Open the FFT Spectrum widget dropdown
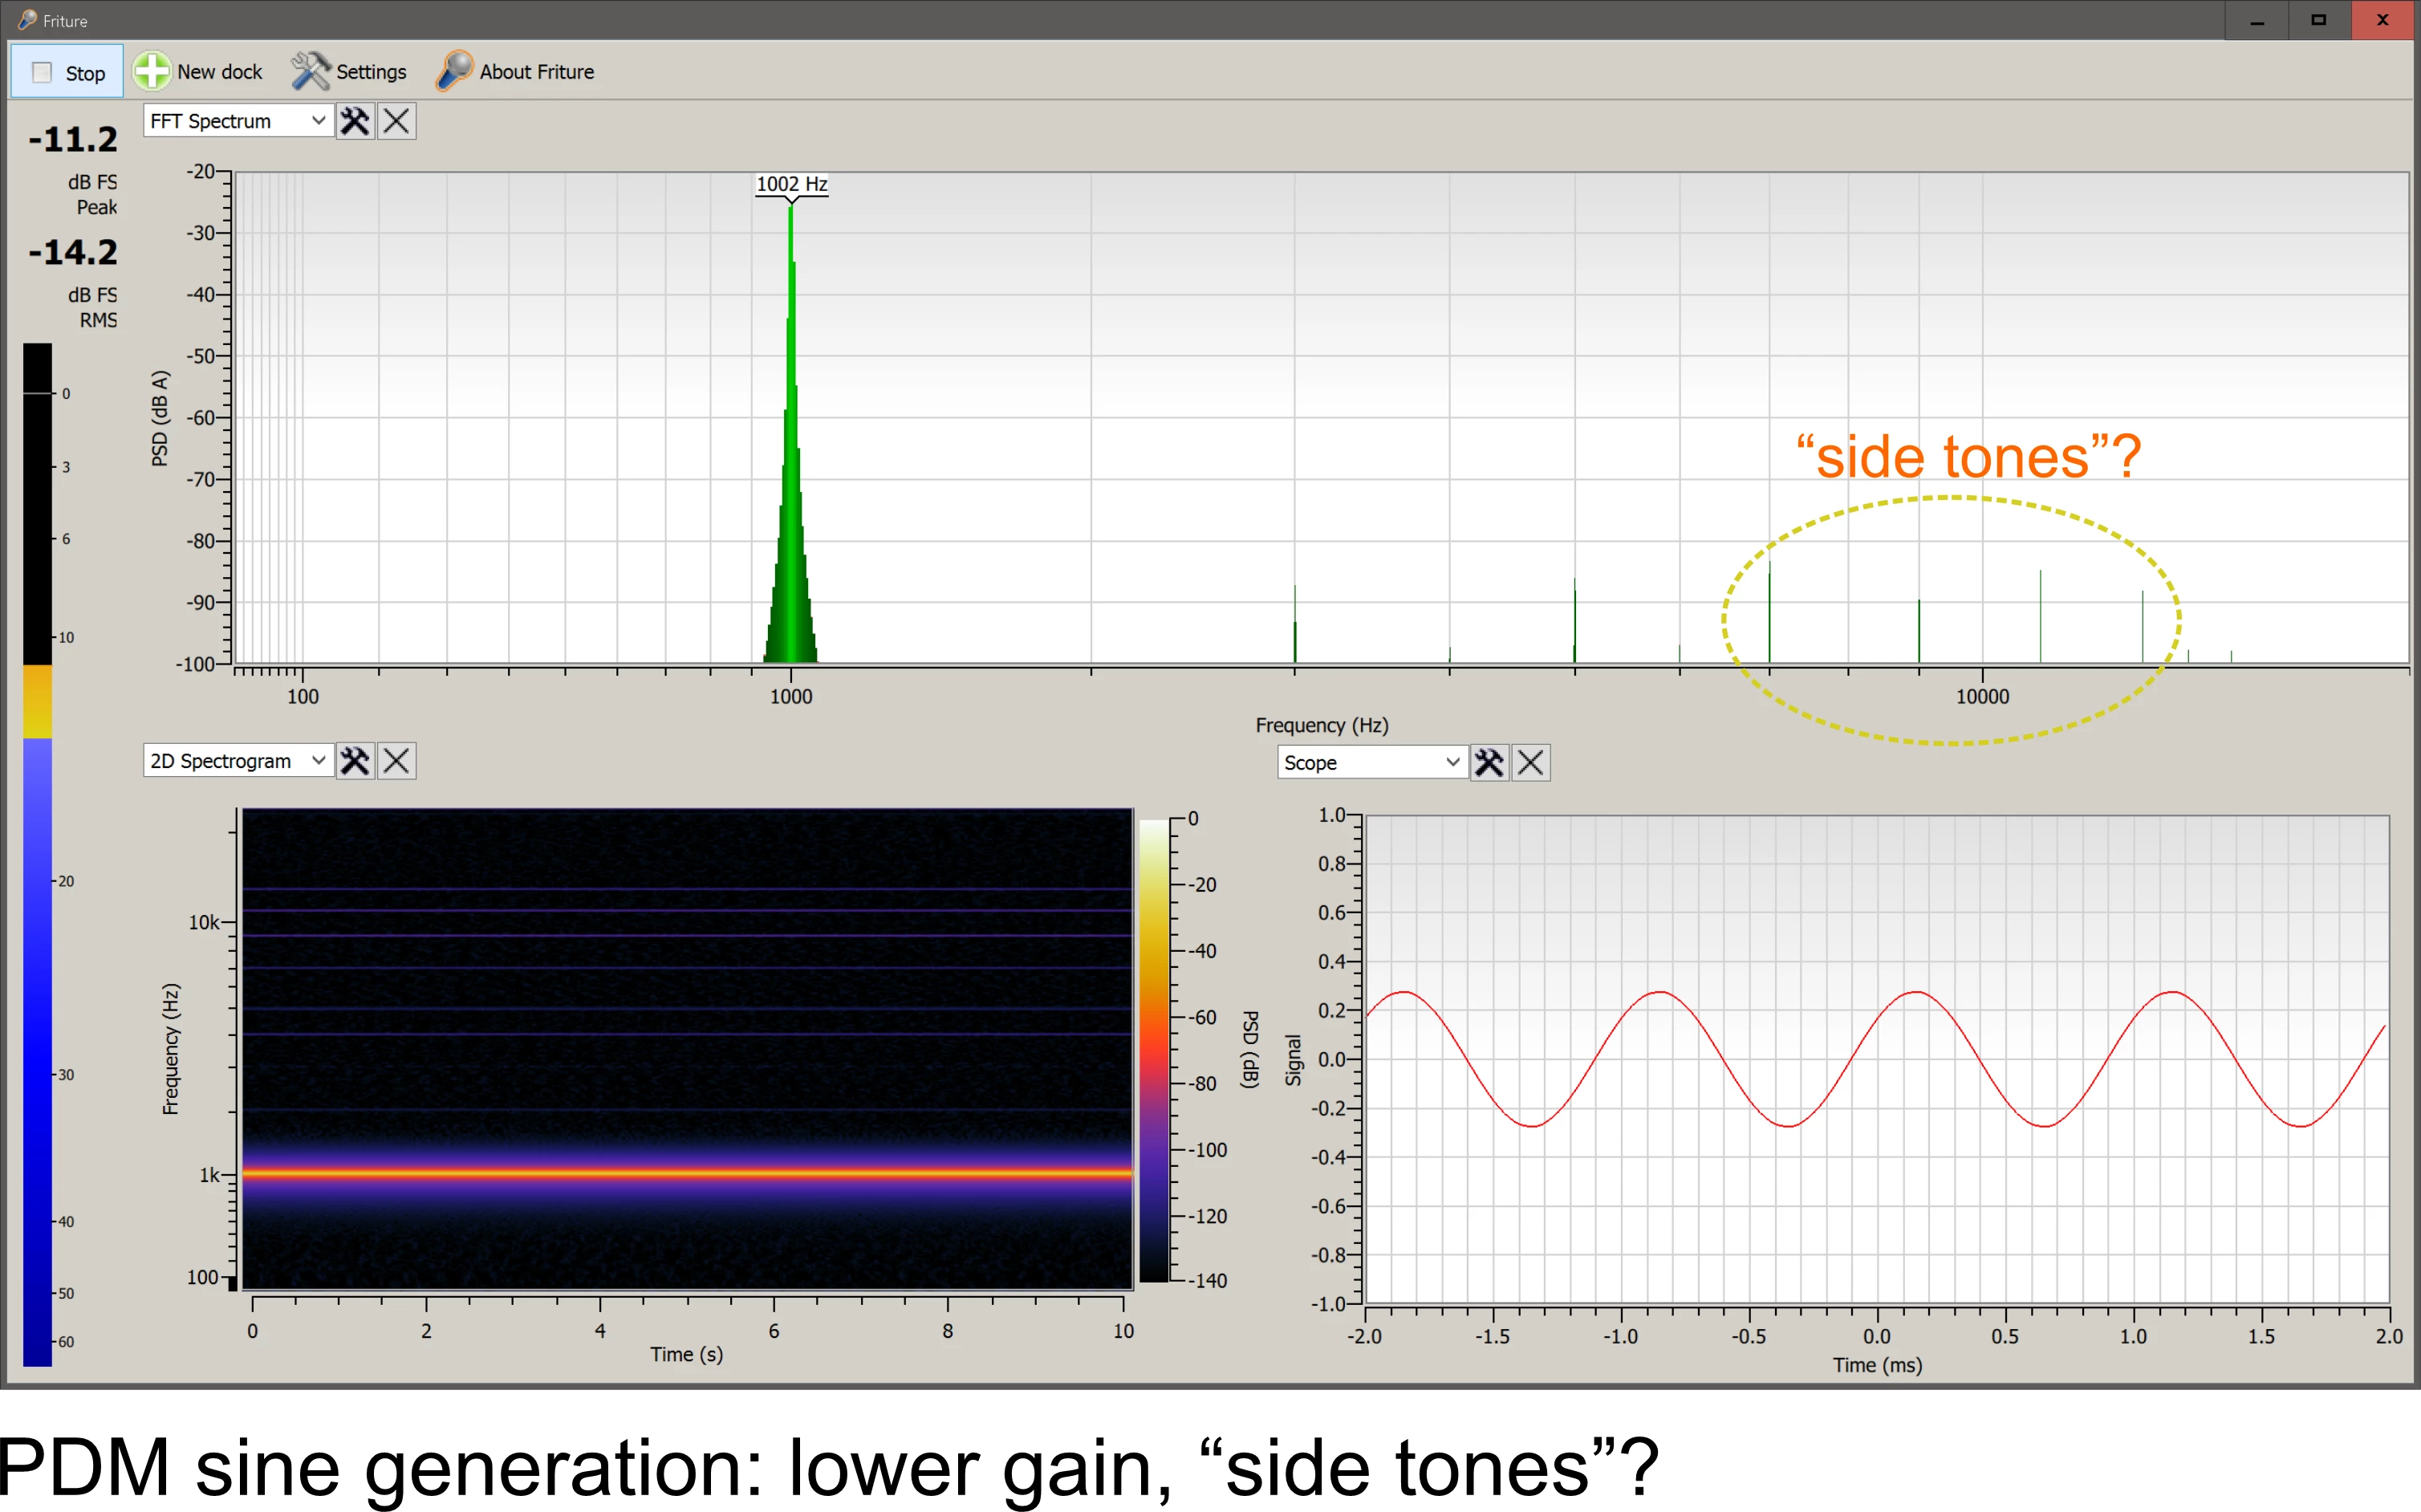 238,121
